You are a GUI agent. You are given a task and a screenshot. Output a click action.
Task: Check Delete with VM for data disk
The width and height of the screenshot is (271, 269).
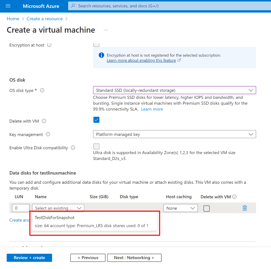(x=206, y=208)
